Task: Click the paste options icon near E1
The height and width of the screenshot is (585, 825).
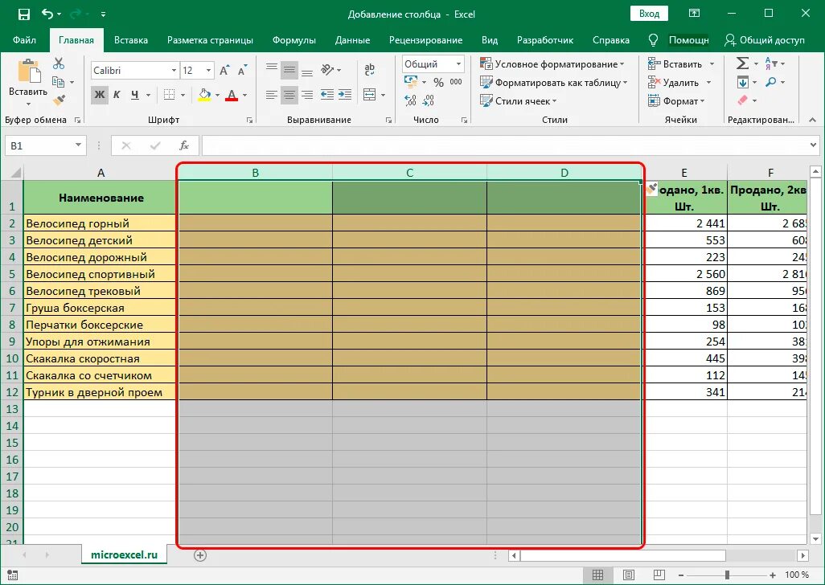Action: pyautogui.click(x=651, y=189)
